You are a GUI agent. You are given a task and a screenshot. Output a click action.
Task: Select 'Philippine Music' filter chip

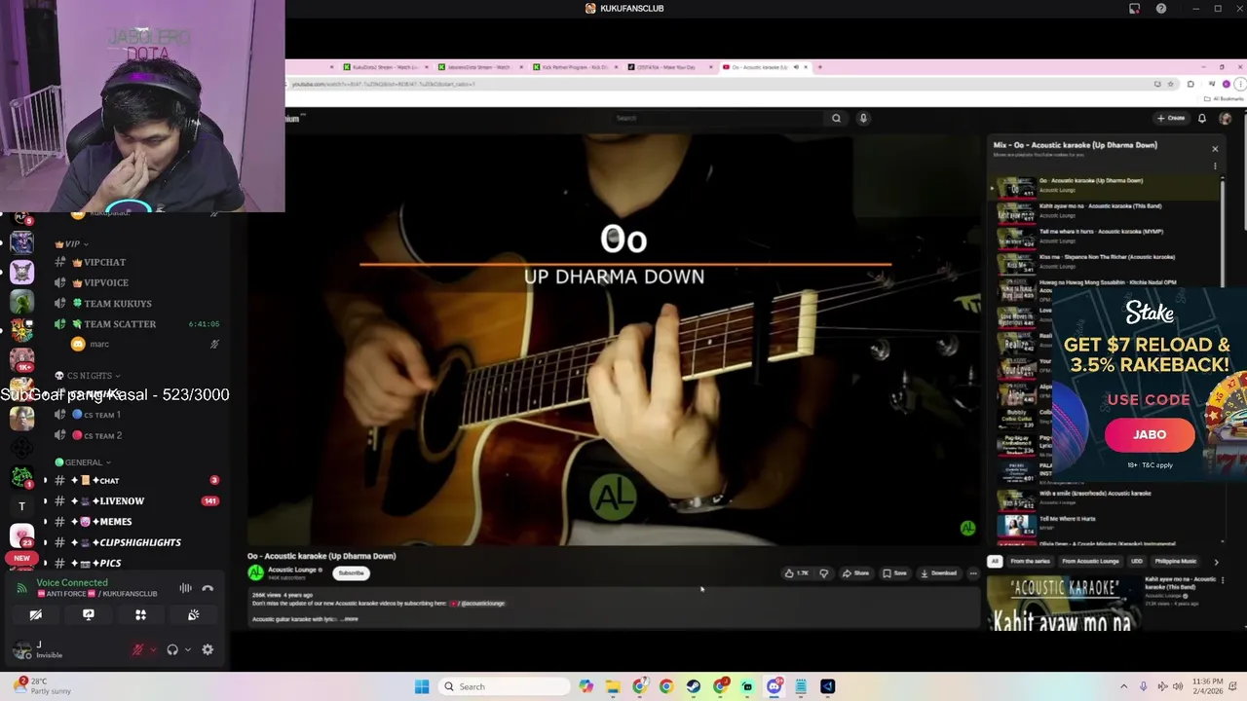click(1175, 562)
